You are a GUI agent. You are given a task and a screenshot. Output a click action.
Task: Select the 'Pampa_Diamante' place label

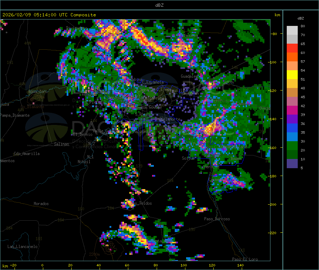point(15,115)
